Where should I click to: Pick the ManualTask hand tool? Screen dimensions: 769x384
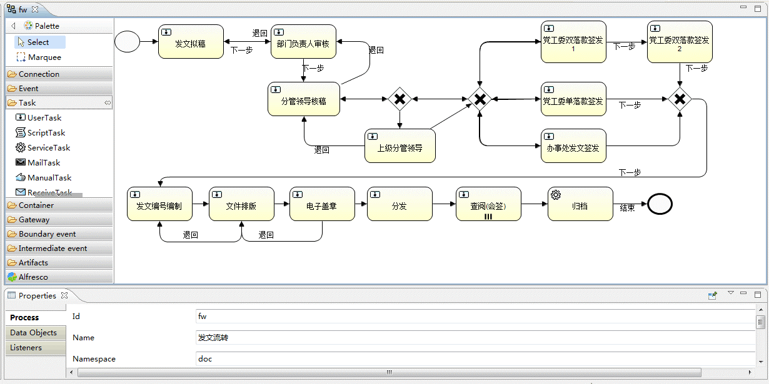click(x=49, y=178)
